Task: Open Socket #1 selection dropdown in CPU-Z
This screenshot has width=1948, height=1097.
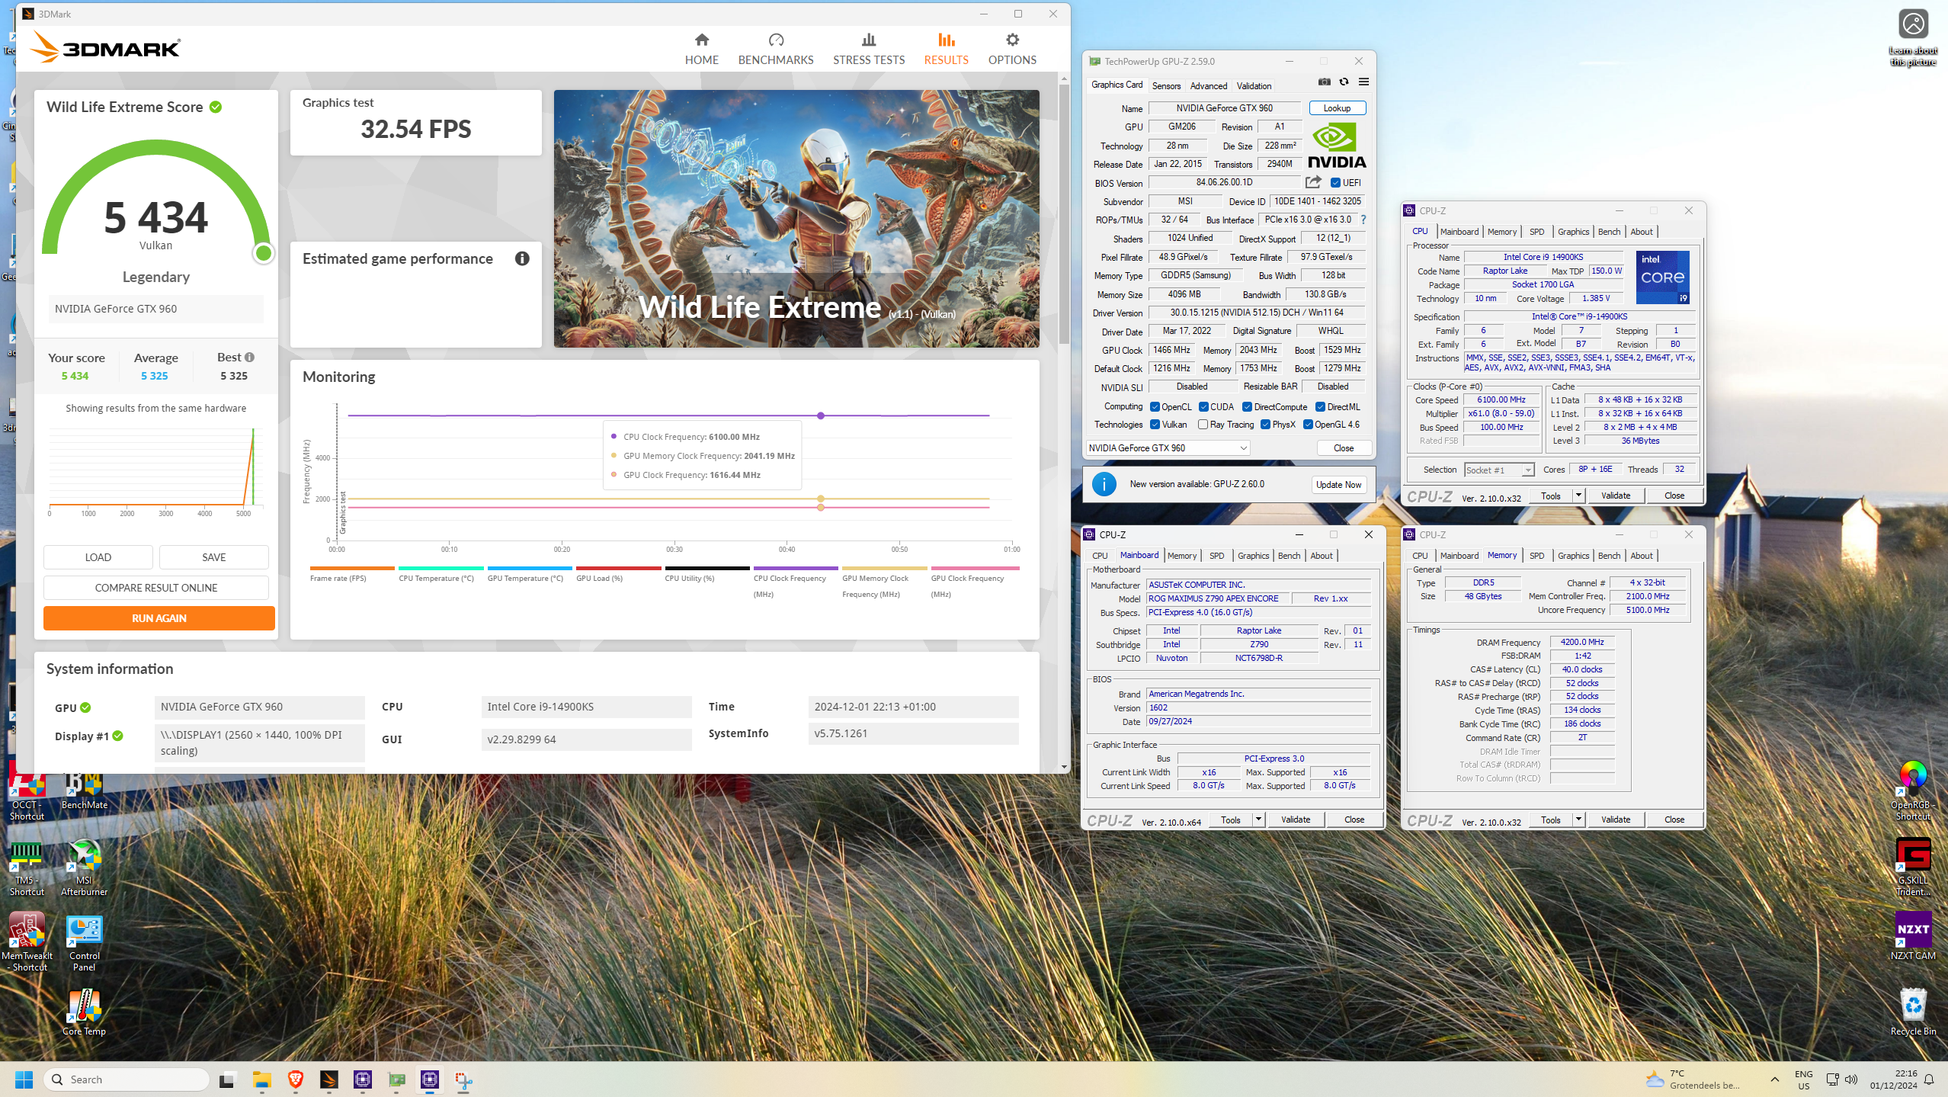Action: point(1498,470)
